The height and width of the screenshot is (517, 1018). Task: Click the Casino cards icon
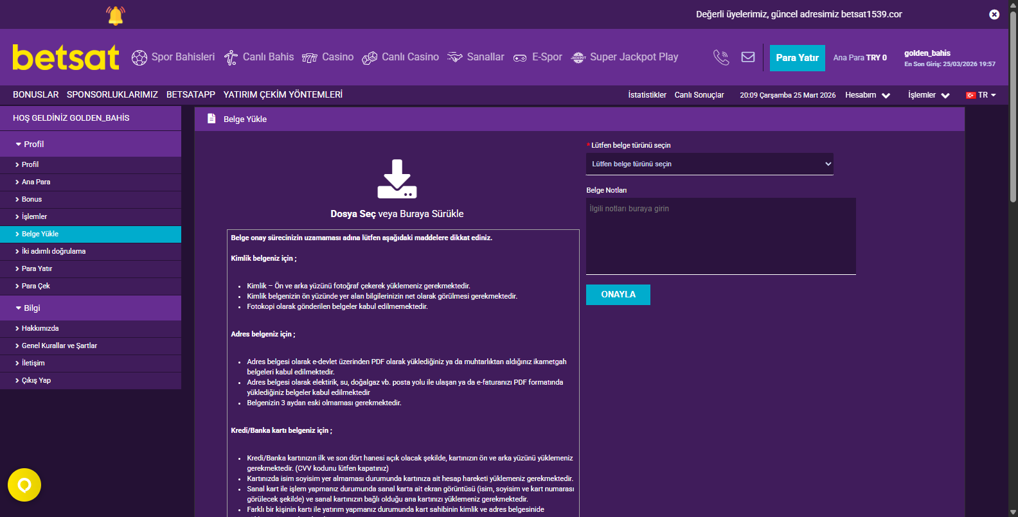click(310, 58)
